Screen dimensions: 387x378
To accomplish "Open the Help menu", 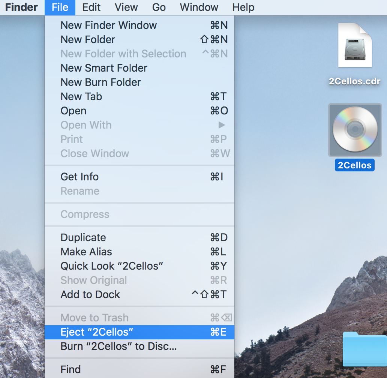I will click(243, 7).
